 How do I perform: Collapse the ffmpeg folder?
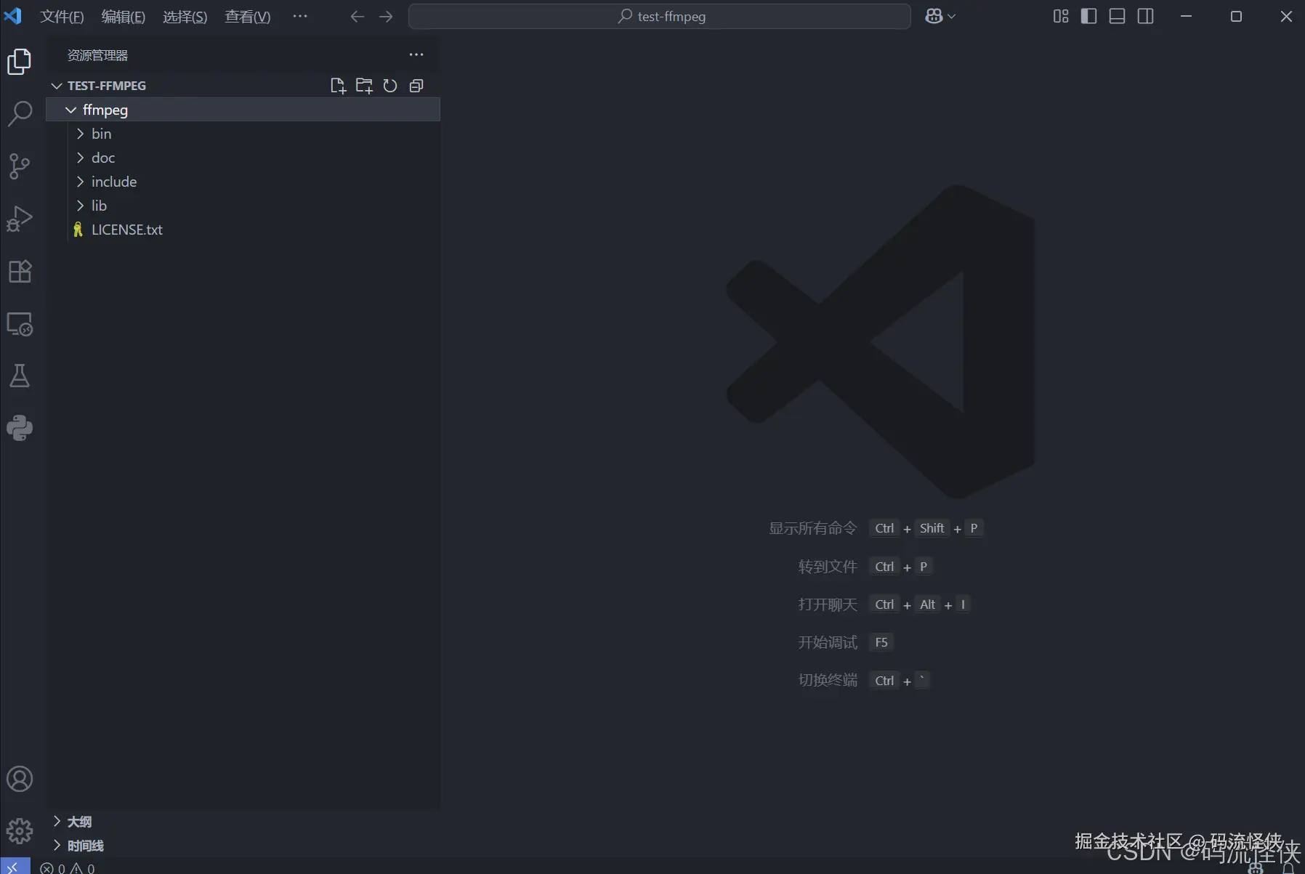[243, 110]
